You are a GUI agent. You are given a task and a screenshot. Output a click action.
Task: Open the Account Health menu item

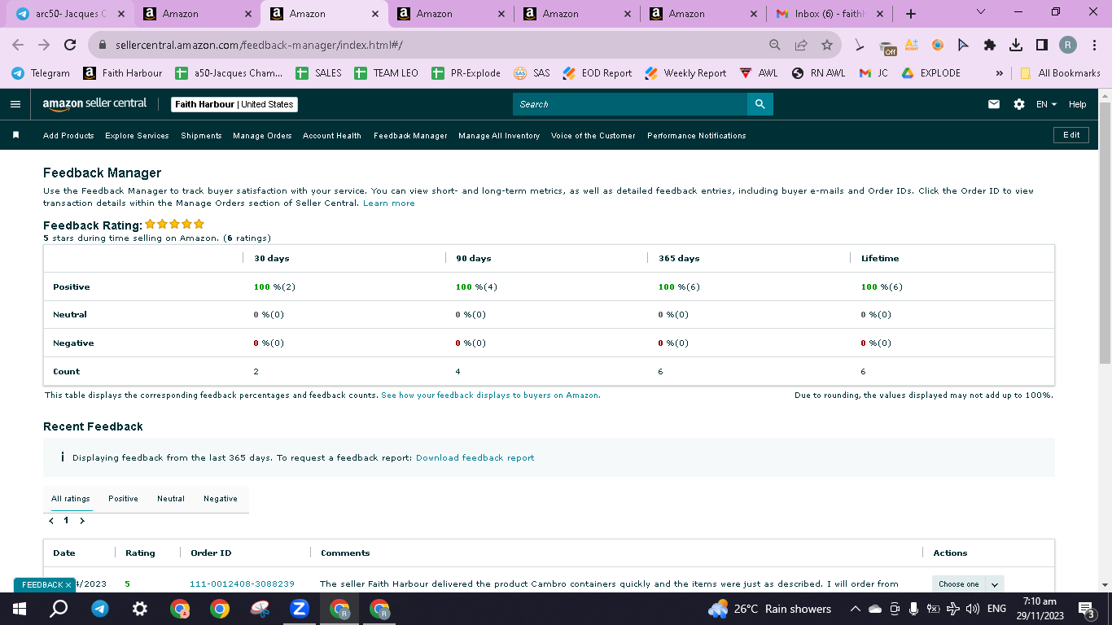click(332, 136)
